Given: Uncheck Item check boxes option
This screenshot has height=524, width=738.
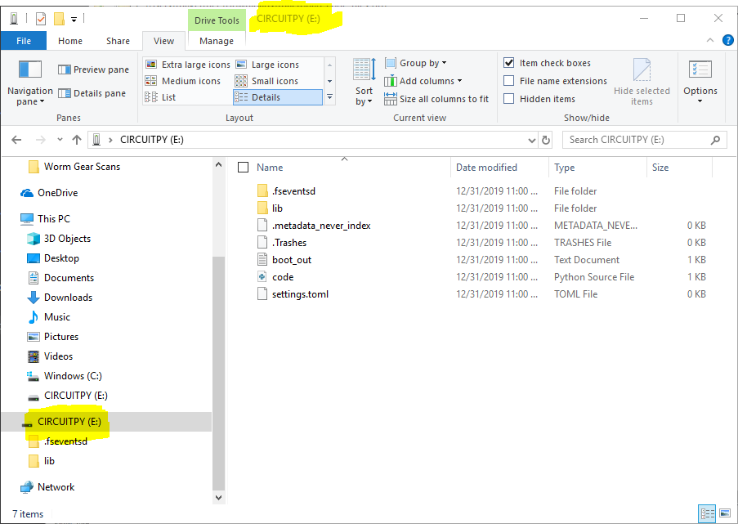Looking at the screenshot, I should click(x=509, y=63).
